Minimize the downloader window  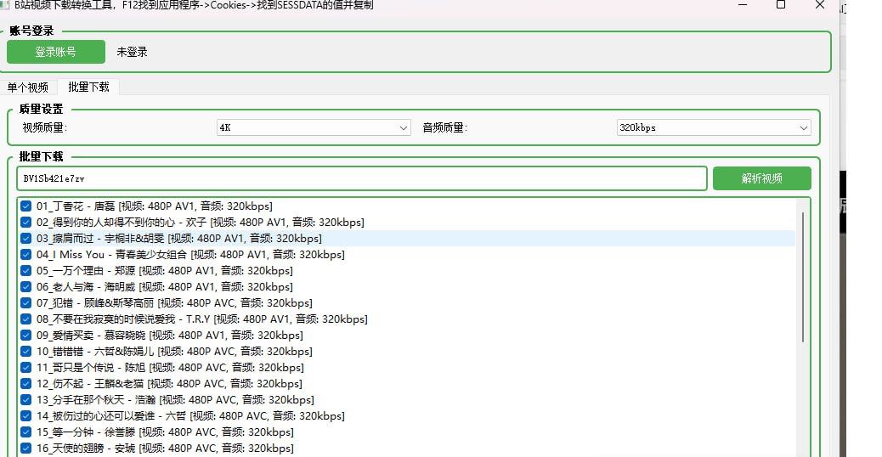(x=742, y=5)
